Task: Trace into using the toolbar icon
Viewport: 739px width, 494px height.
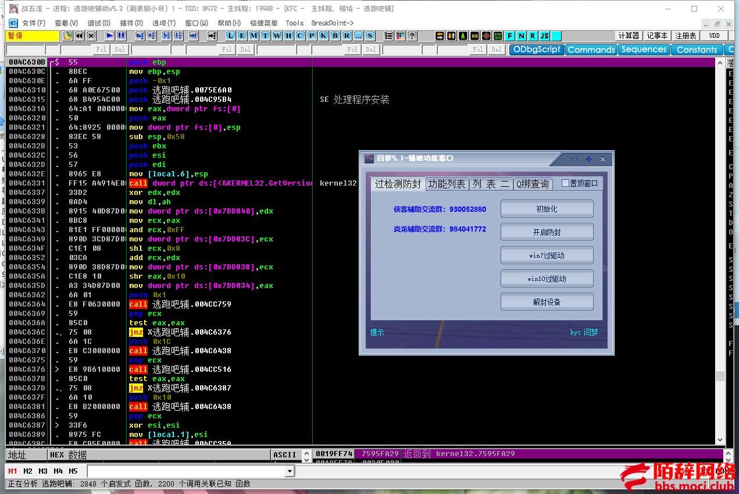Action: [x=166, y=35]
